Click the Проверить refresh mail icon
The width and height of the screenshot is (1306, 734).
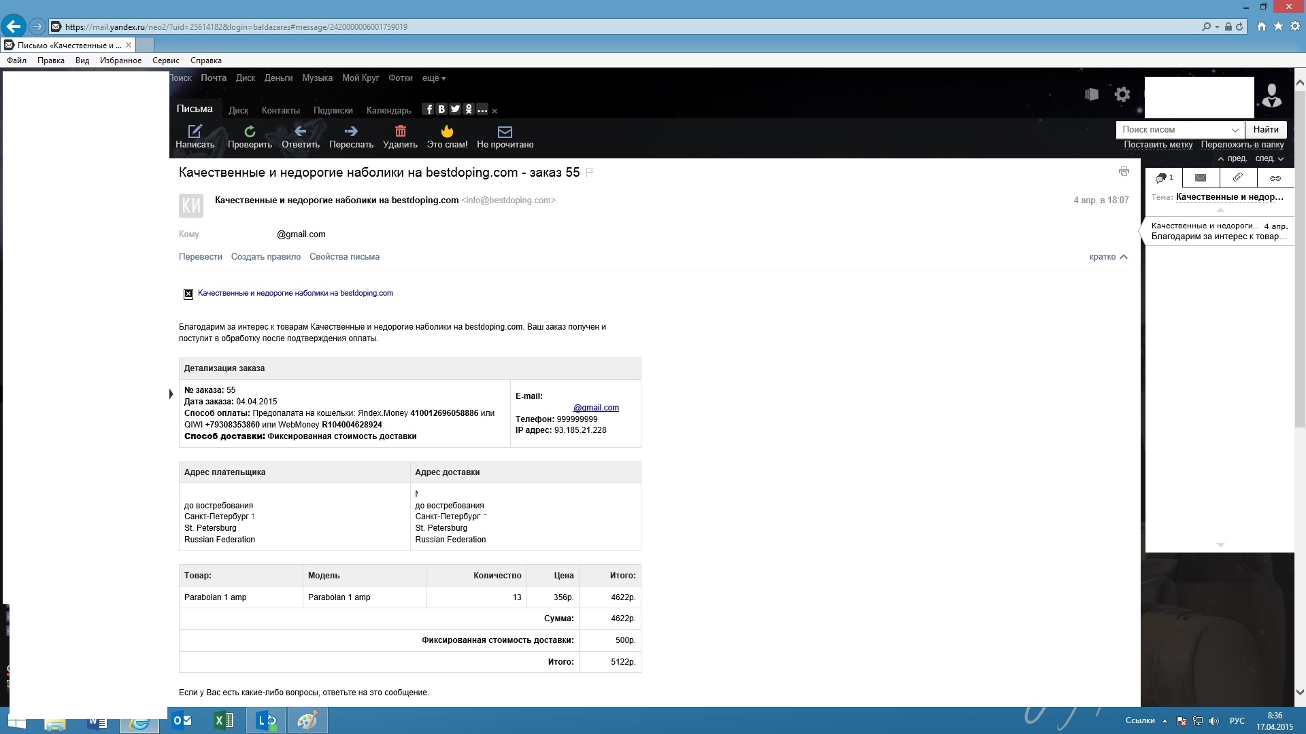(250, 131)
